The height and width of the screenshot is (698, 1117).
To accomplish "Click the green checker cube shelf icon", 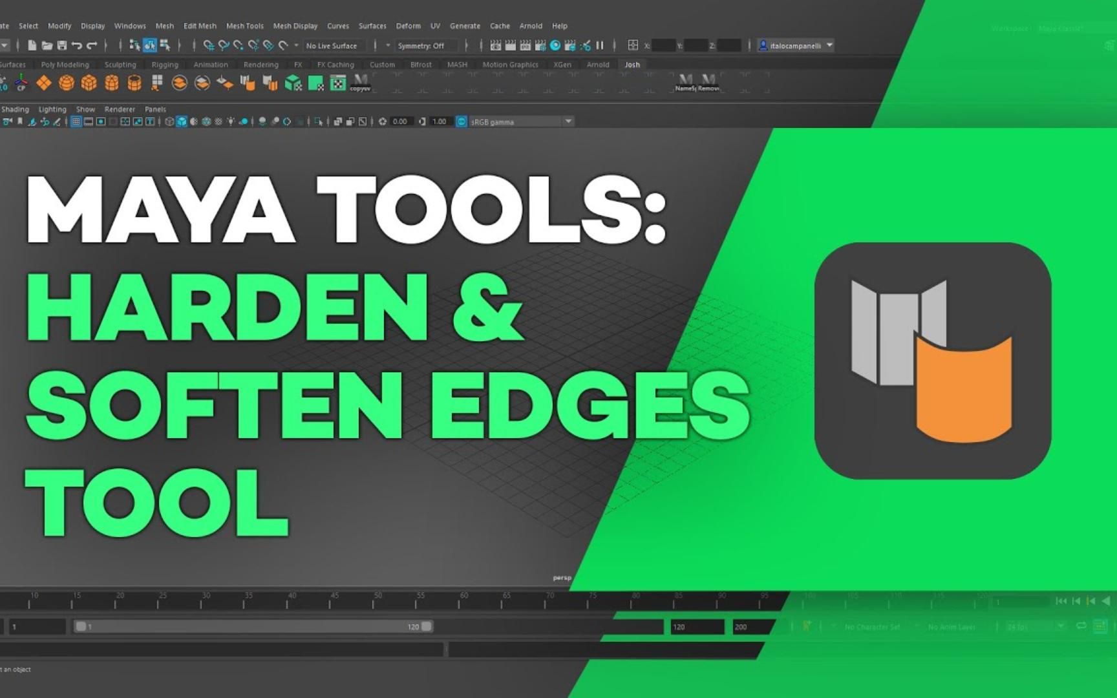I will tap(293, 83).
